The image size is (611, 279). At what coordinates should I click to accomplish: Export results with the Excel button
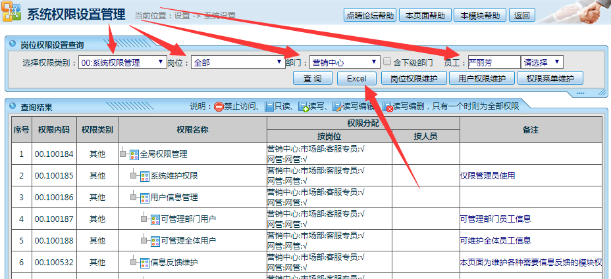coord(356,79)
